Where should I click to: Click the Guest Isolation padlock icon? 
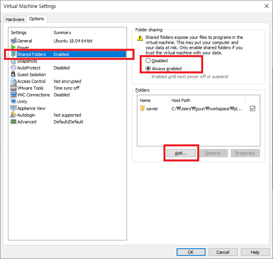13,74
